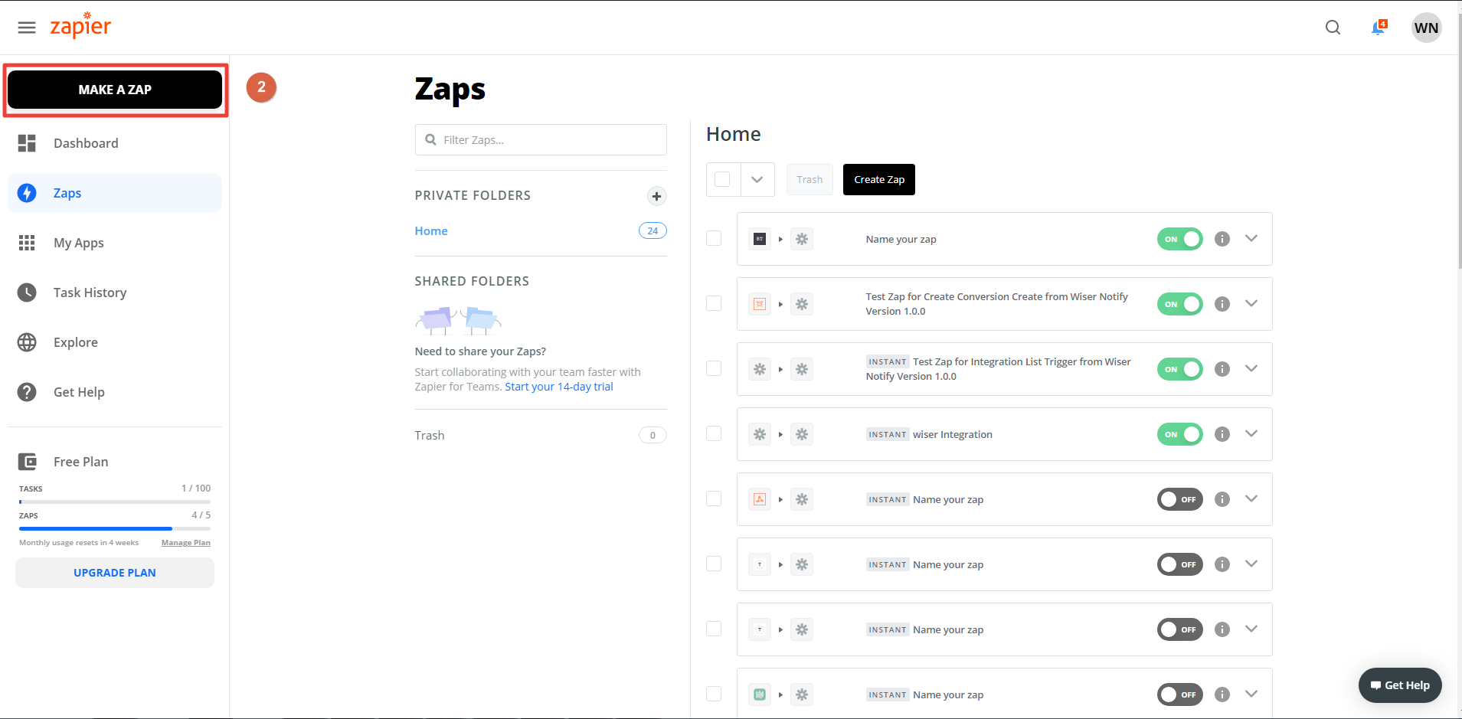The width and height of the screenshot is (1462, 719).
Task: Turn off the wiser Integration zap toggle
Action: pyautogui.click(x=1179, y=434)
